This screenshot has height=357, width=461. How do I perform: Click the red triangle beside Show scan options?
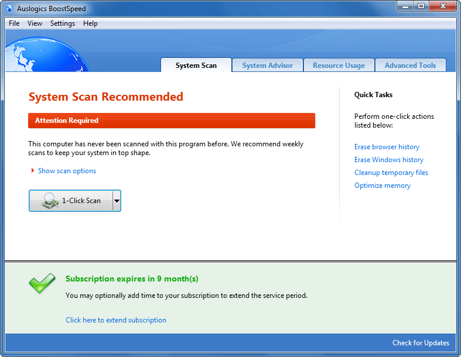coord(33,171)
